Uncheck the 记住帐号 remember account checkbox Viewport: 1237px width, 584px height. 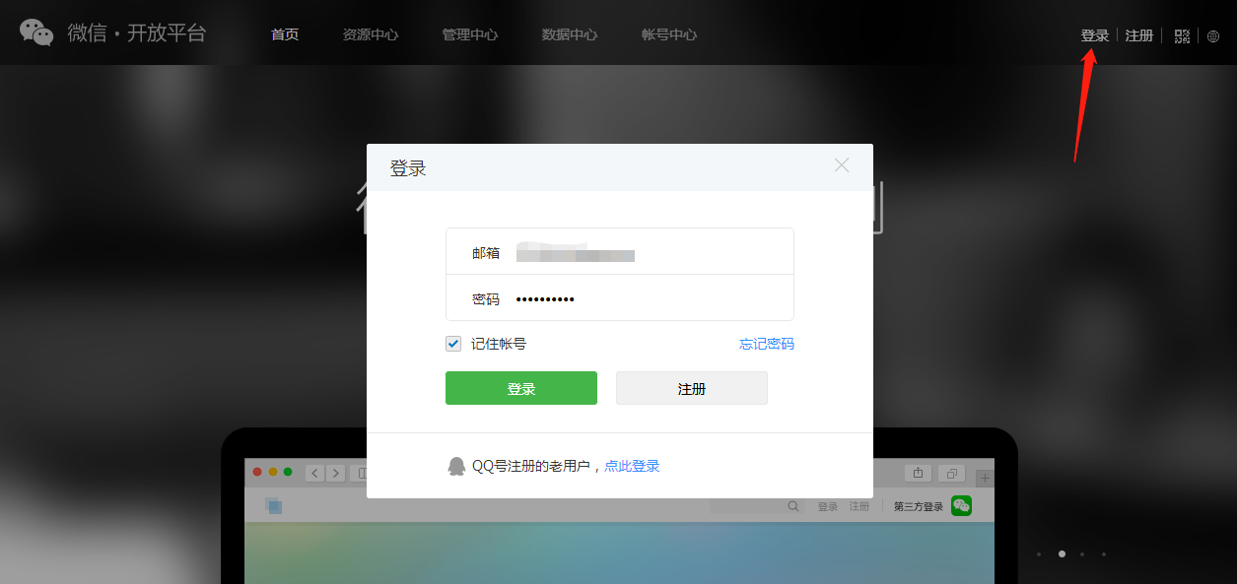coord(452,343)
